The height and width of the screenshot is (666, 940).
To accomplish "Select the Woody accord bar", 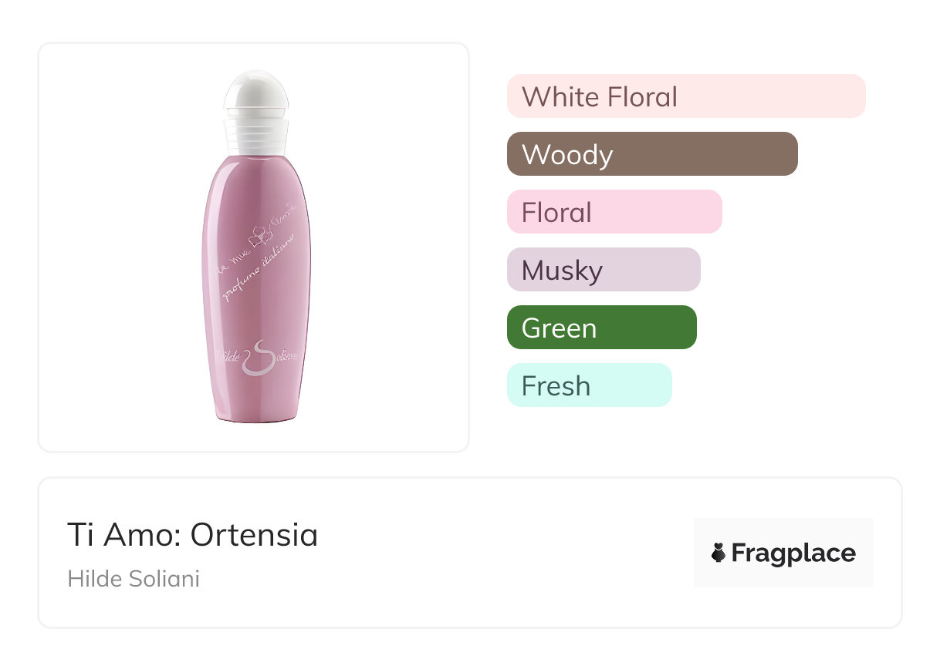I will (652, 154).
